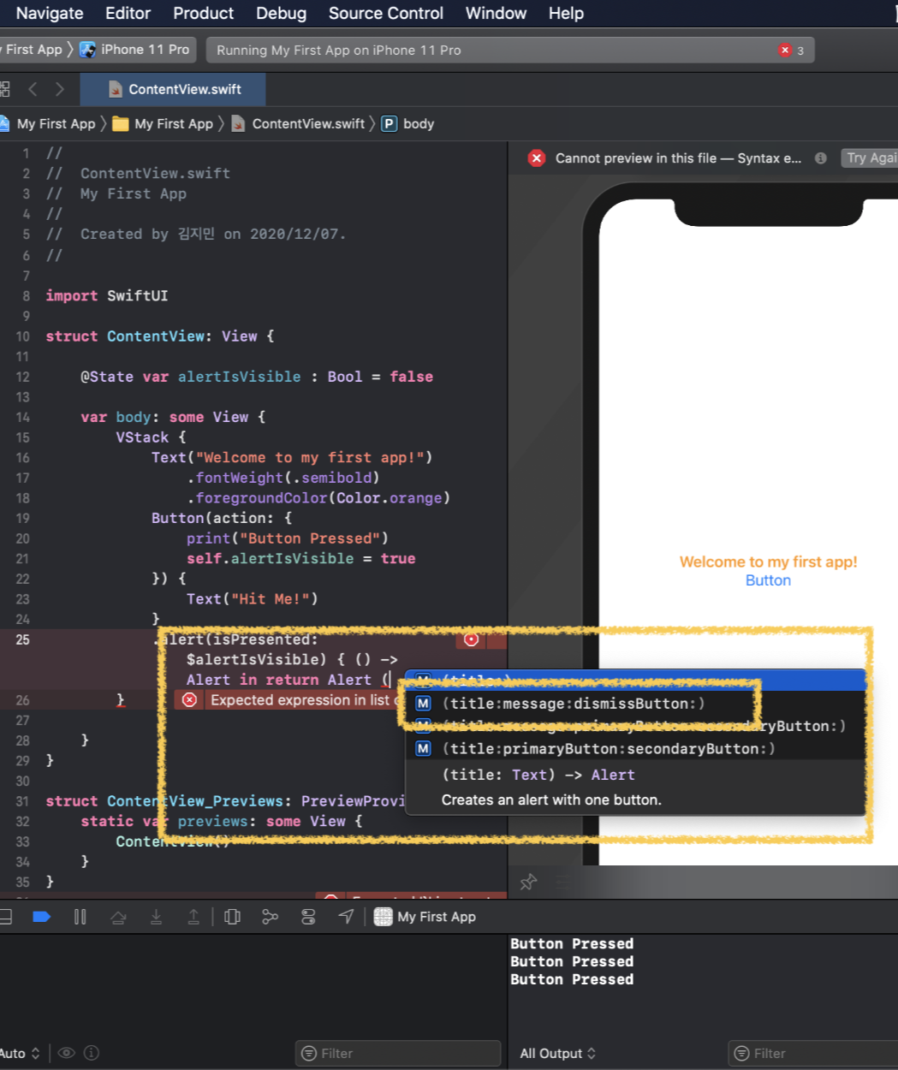Viewport: 898px width, 1070px height.
Task: Click the error marker on line 25
Action: (x=471, y=639)
